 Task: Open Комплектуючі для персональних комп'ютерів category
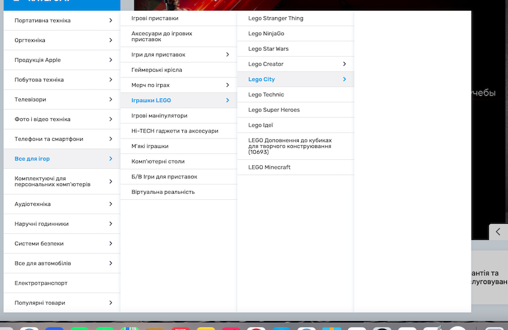click(62, 181)
